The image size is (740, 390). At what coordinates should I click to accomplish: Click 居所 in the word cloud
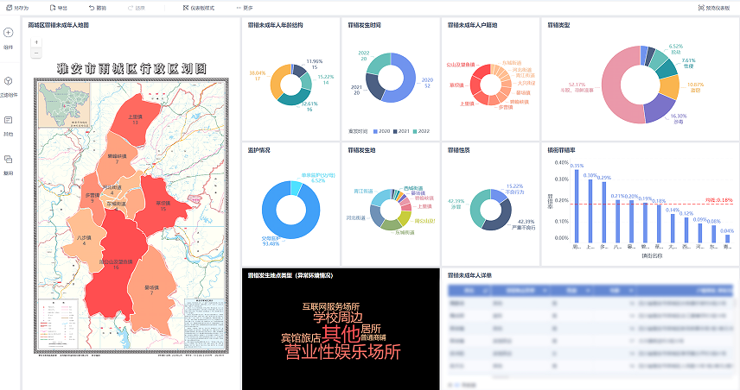[x=371, y=329]
